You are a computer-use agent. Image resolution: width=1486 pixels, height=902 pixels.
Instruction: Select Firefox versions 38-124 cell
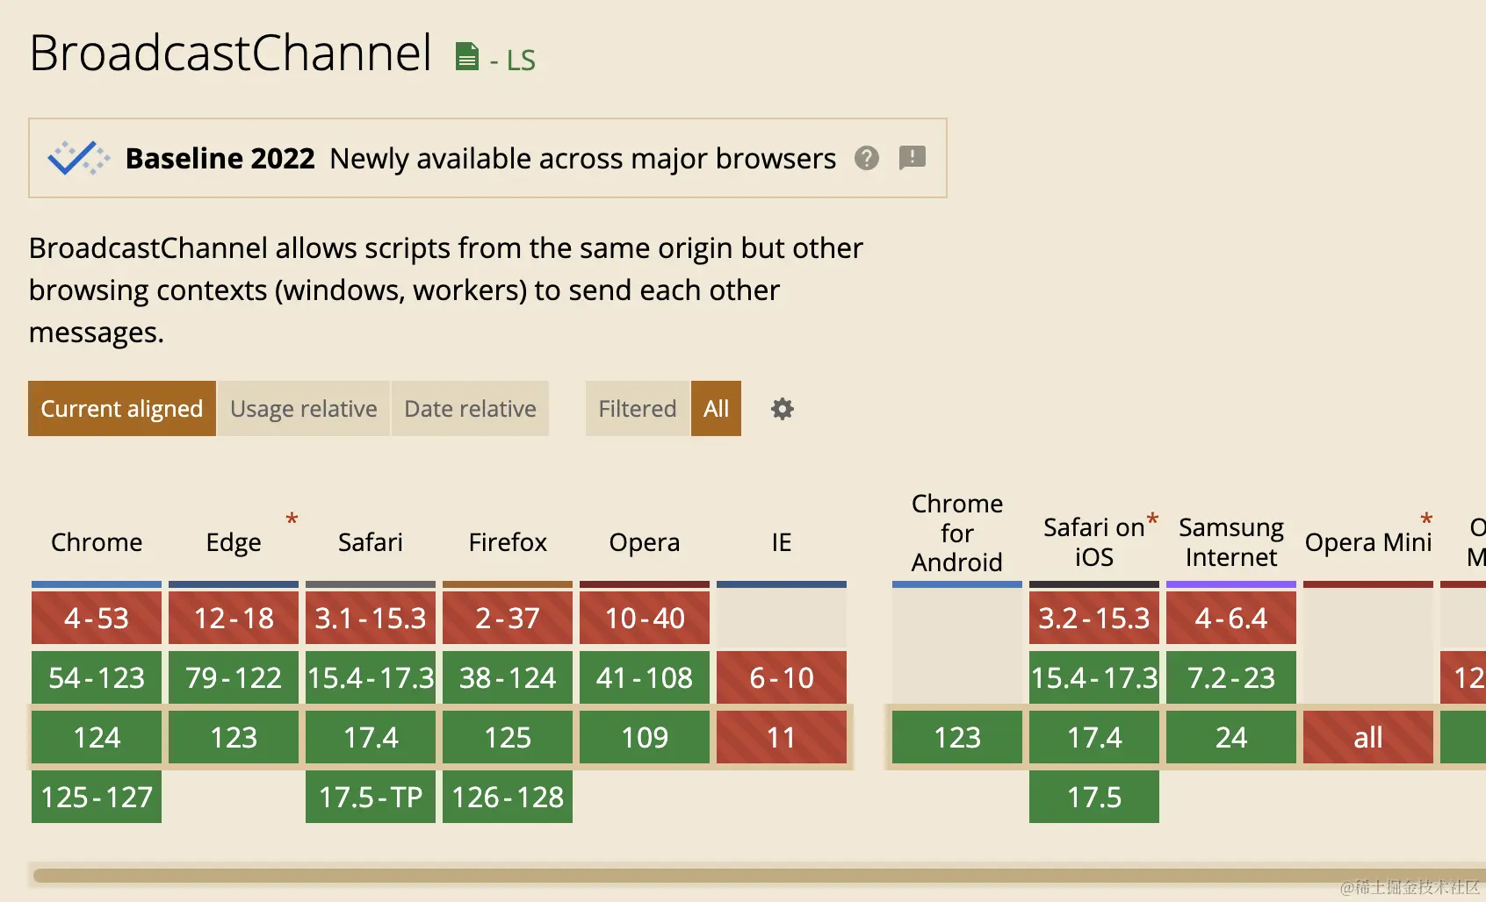pos(508,677)
